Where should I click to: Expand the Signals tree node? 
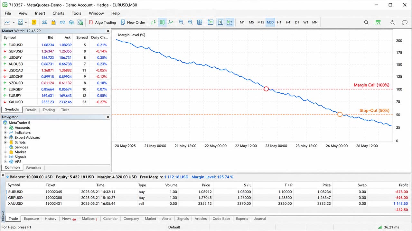pos(5,157)
